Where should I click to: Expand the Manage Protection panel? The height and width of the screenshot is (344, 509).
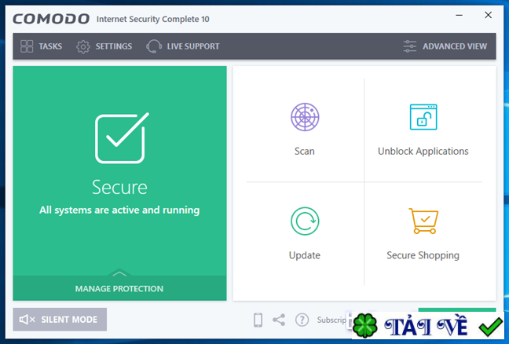119,288
